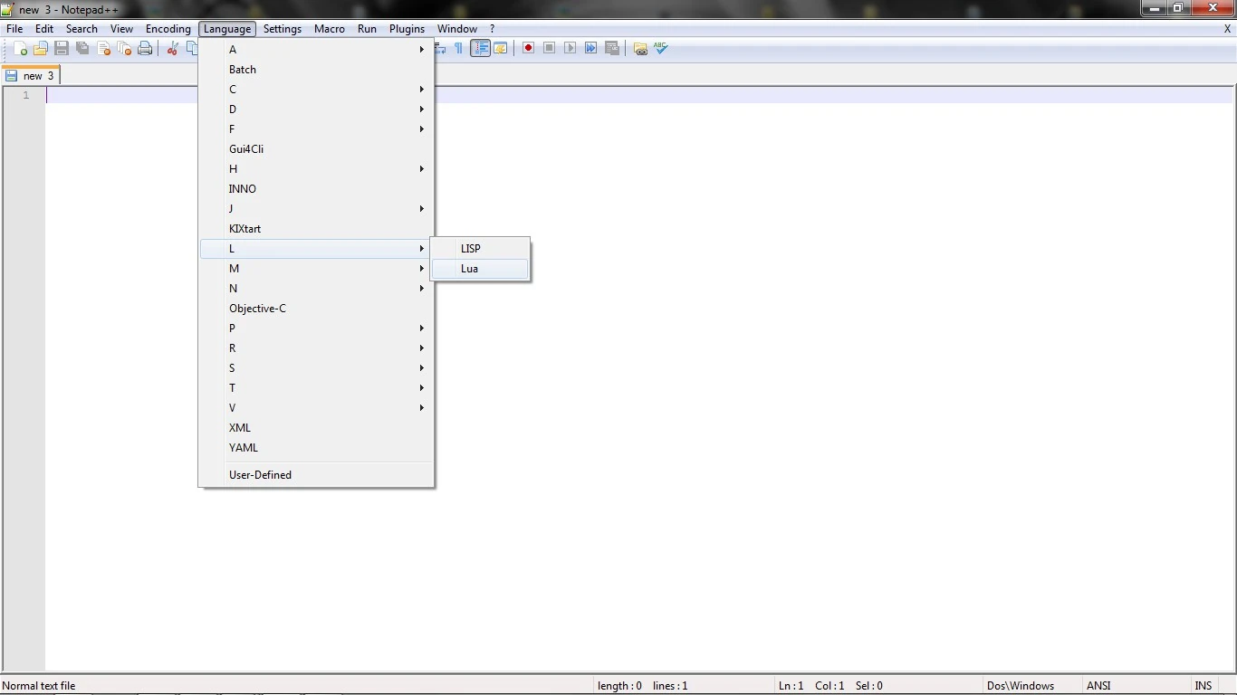The width and height of the screenshot is (1237, 695).
Task: Expand the T language submenu
Action: 317,388
